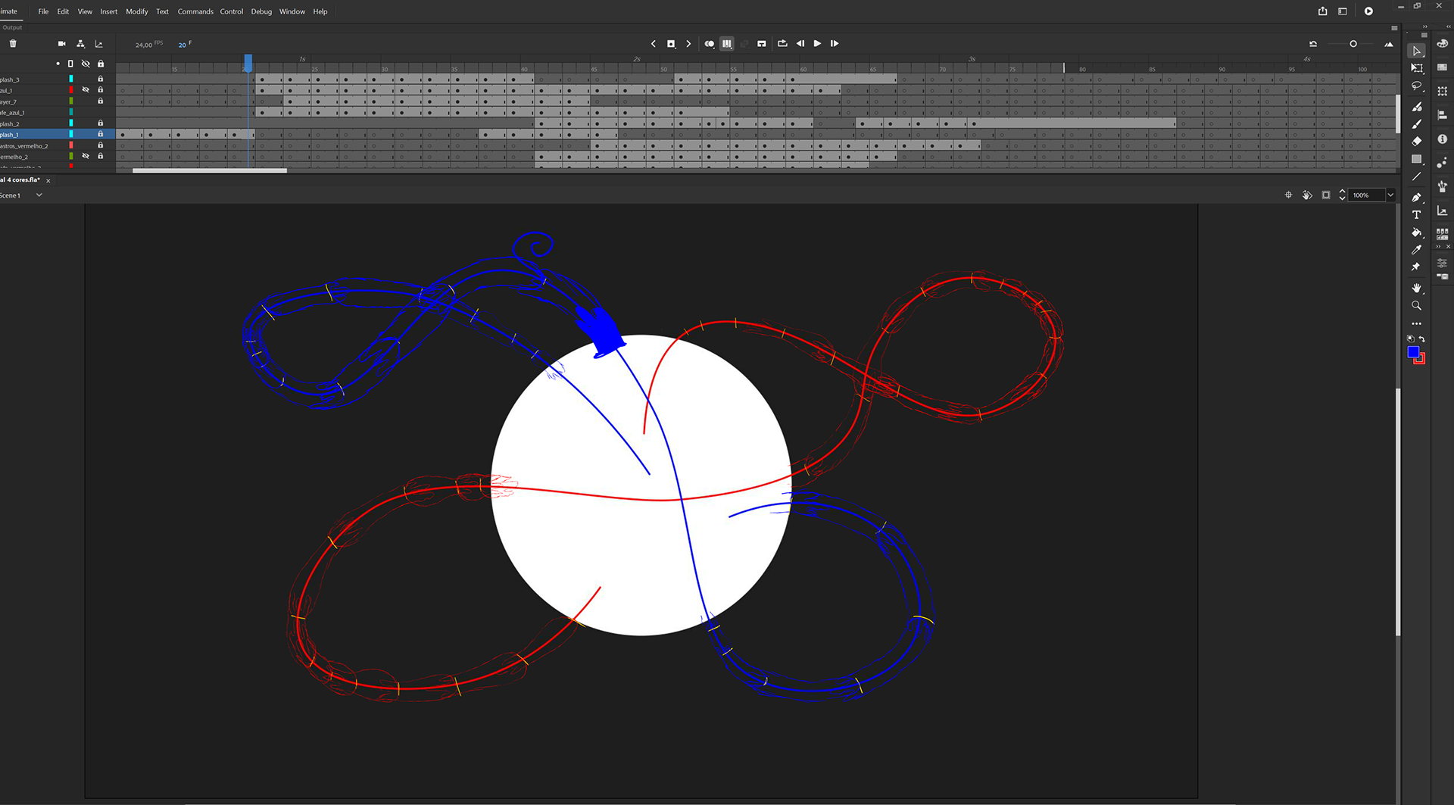The image size is (1454, 805).
Task: Show hidden vermelho_2 layer
Action: 86,156
